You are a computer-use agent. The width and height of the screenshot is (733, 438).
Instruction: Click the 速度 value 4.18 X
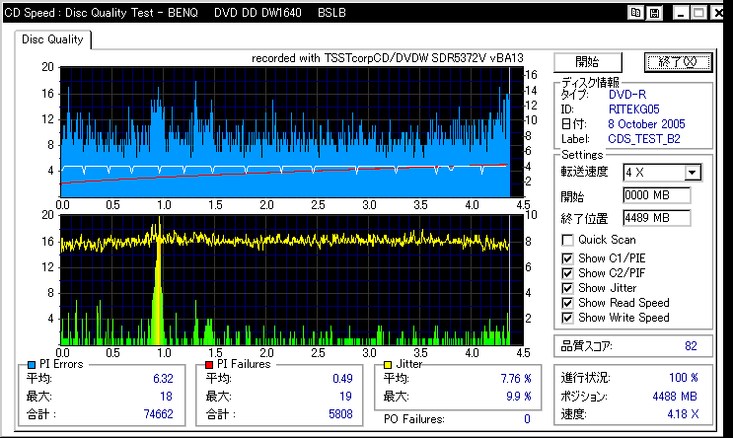[x=683, y=414]
